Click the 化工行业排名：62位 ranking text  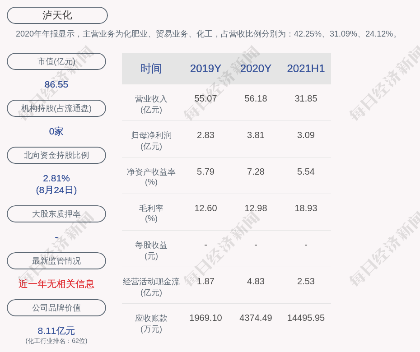(x=56, y=341)
